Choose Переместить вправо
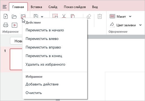145x101 pixels. point(55,47)
